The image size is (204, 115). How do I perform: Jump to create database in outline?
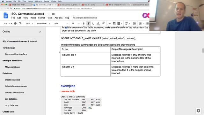[12, 80]
